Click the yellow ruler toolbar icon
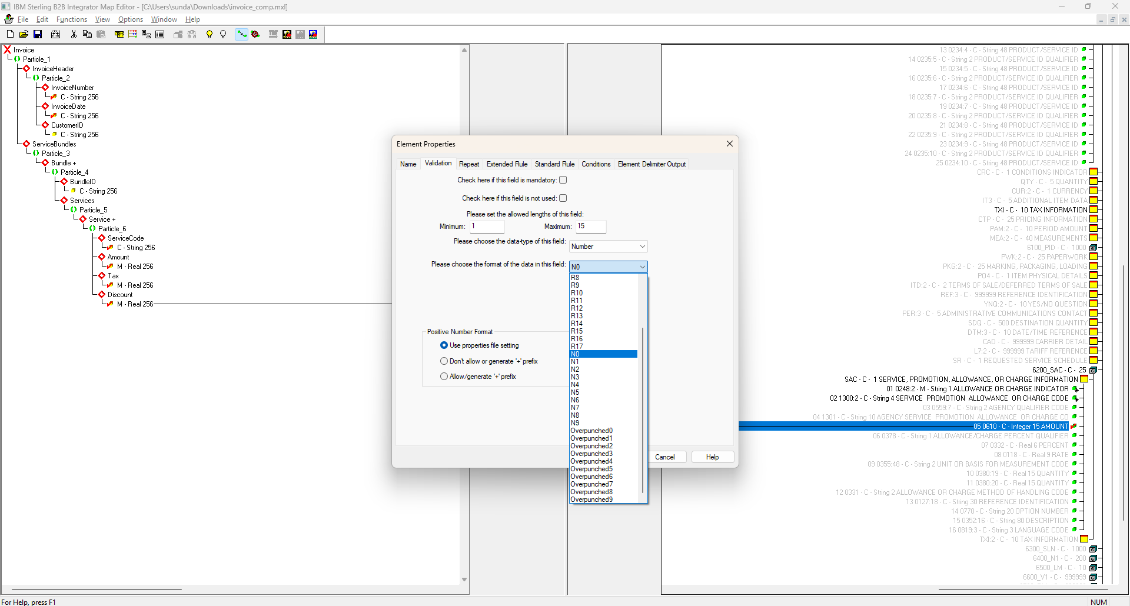1130x606 pixels. pos(119,34)
